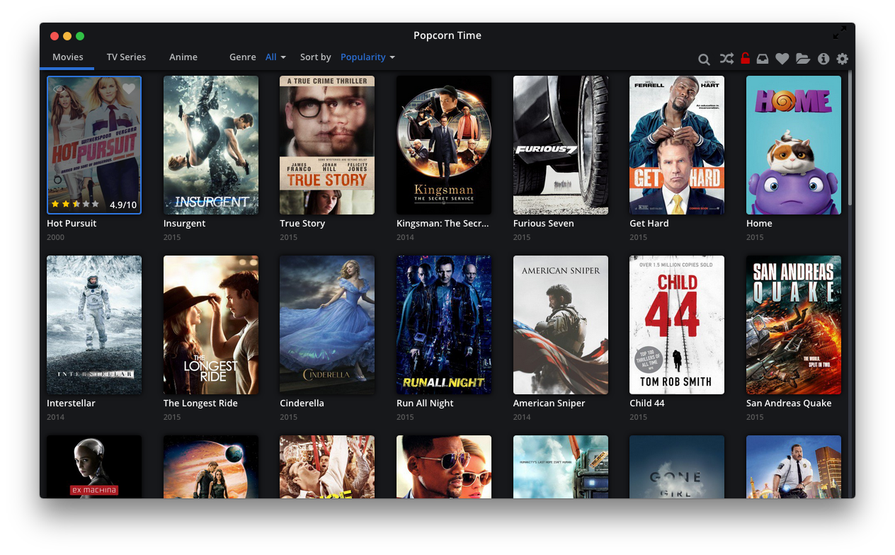Click the "Furious Seven" title text

pos(544,224)
